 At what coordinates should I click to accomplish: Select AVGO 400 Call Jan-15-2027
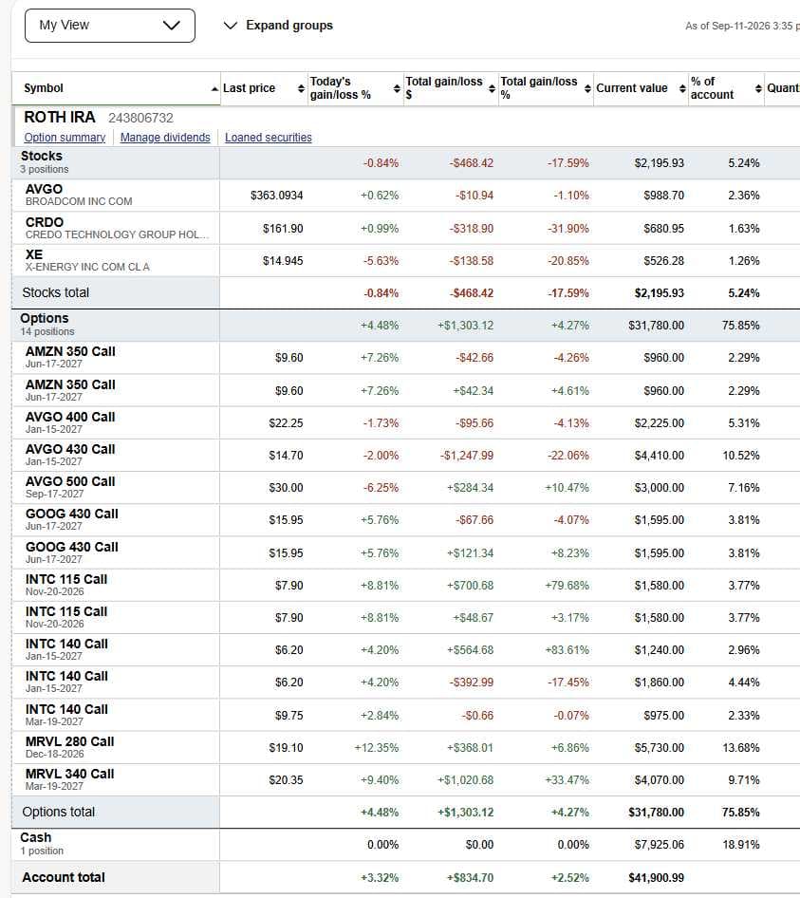[70, 417]
